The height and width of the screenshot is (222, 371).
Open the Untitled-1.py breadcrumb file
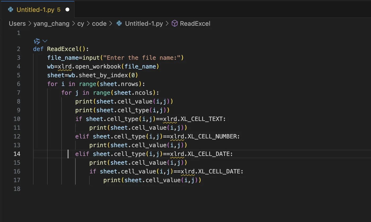click(x=144, y=24)
